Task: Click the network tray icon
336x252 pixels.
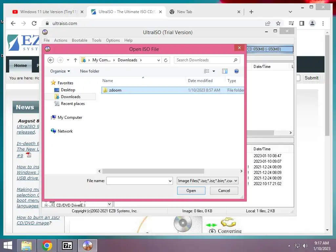Action: [297, 245]
